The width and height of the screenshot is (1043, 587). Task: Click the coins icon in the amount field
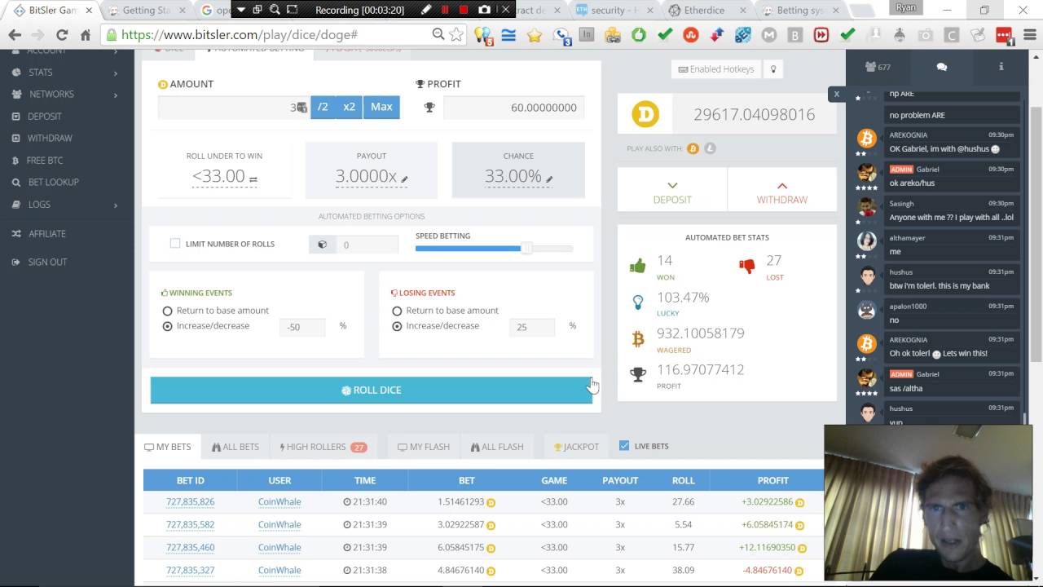301,108
